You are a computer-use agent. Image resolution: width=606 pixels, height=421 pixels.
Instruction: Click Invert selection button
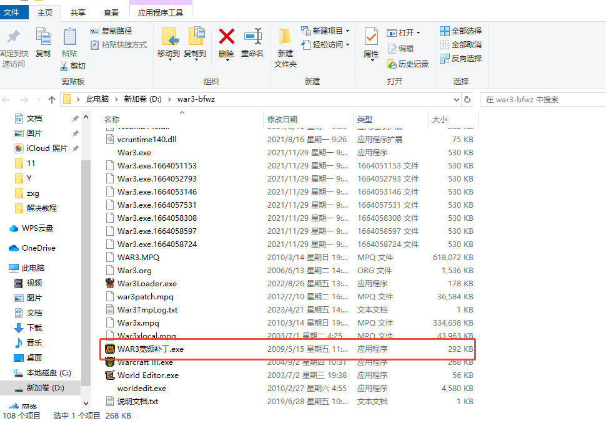pyautogui.click(x=461, y=58)
